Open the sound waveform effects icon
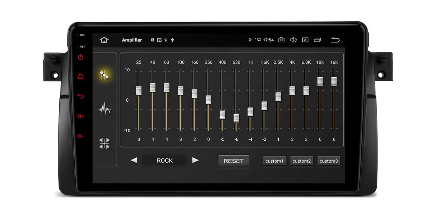436x218 pixels. click(x=105, y=108)
